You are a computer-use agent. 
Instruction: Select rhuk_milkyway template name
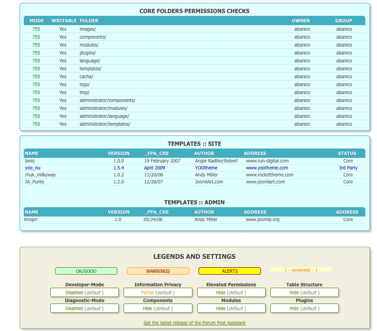(41, 175)
